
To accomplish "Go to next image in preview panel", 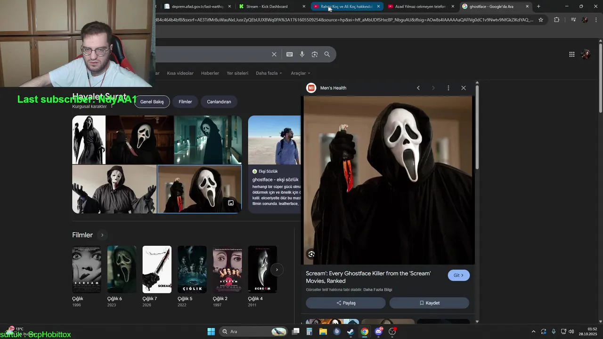I will [433, 88].
